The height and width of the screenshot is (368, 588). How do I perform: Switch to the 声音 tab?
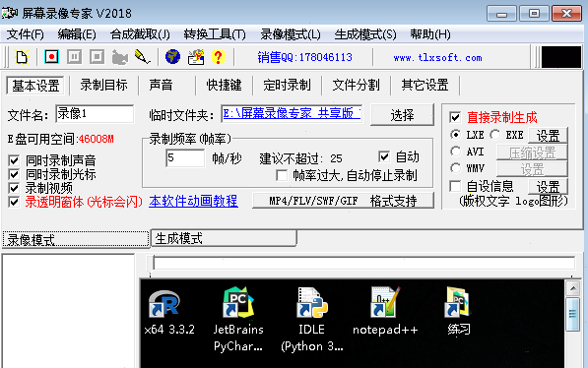161,85
